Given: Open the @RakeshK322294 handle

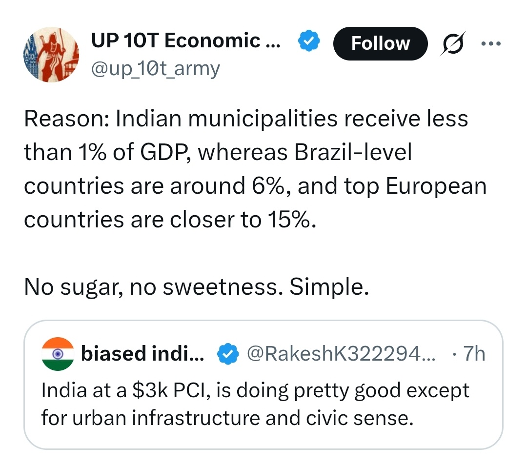Looking at the screenshot, I should point(341,354).
